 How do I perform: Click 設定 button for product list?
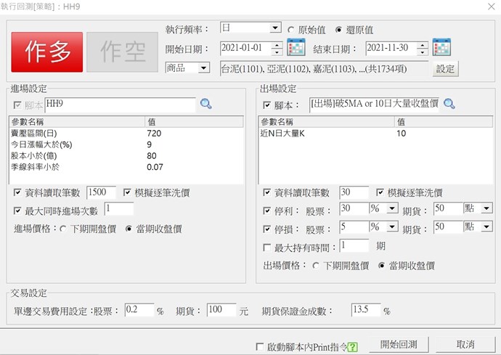point(444,69)
